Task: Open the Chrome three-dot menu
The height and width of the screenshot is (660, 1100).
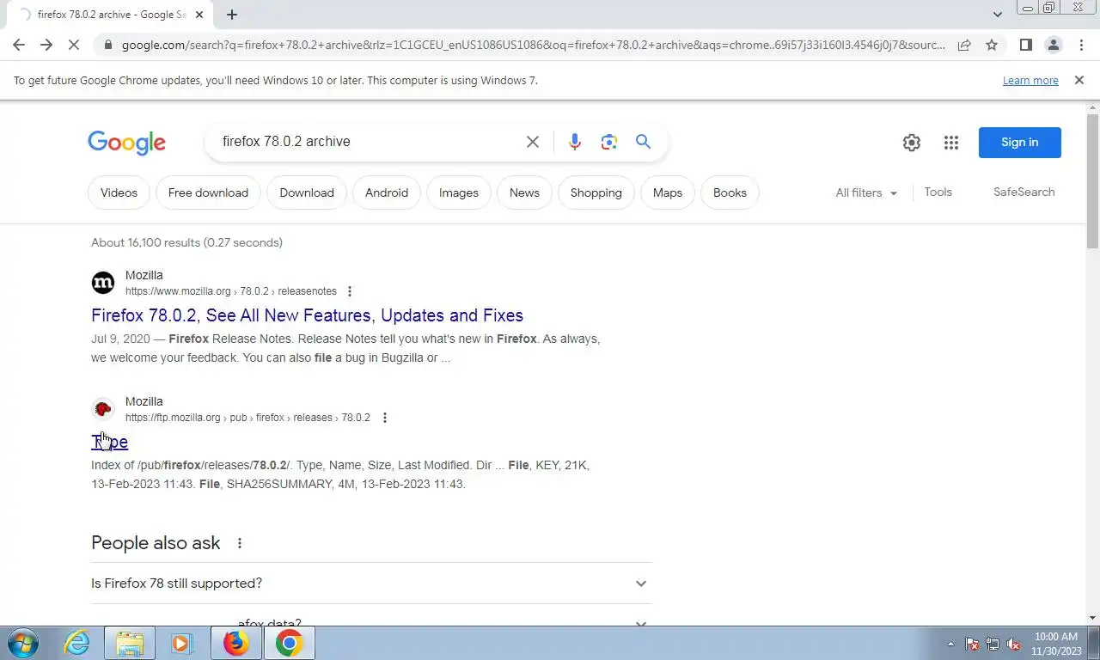Action: (1081, 45)
